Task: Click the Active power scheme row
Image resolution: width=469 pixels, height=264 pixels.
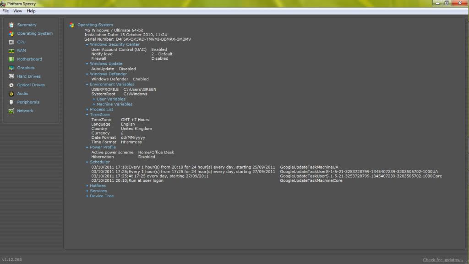Action: point(132,152)
